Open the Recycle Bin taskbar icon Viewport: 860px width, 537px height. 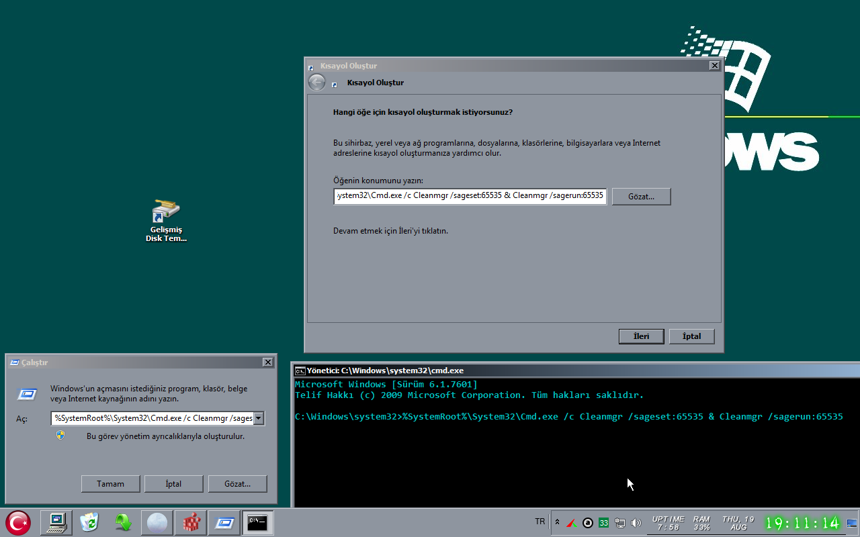[89, 522]
